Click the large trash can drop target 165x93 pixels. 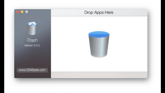point(99,44)
